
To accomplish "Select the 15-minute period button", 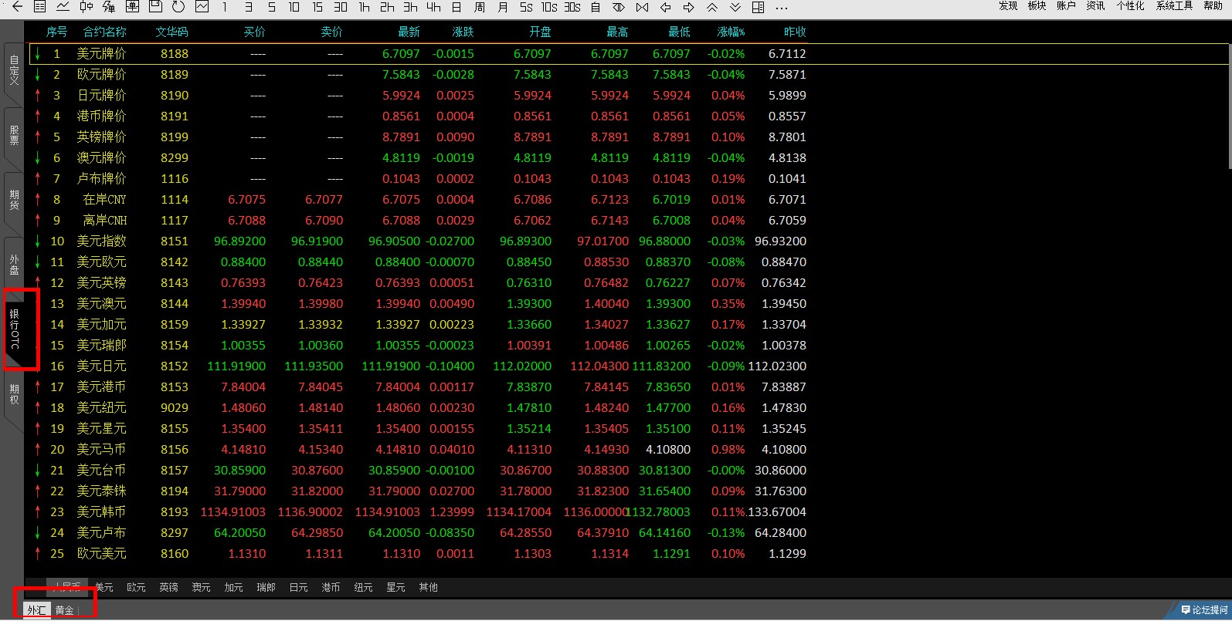I will [x=317, y=7].
